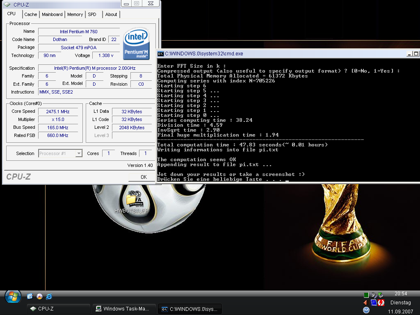This screenshot has width=420, height=315.
Task: Open the Memory tab
Action: (75, 14)
